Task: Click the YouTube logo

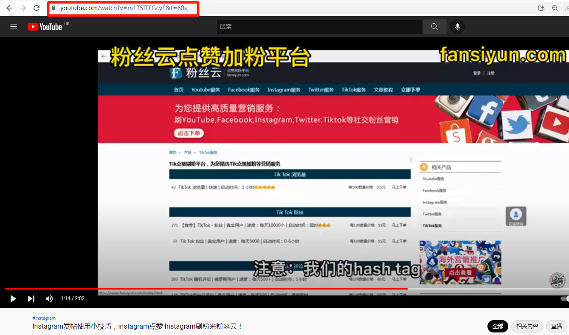Action: 45,27
